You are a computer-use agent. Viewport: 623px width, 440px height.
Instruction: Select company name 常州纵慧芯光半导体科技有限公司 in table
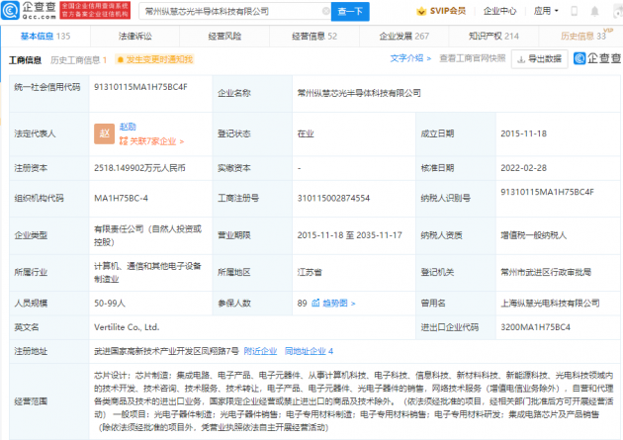359,93
